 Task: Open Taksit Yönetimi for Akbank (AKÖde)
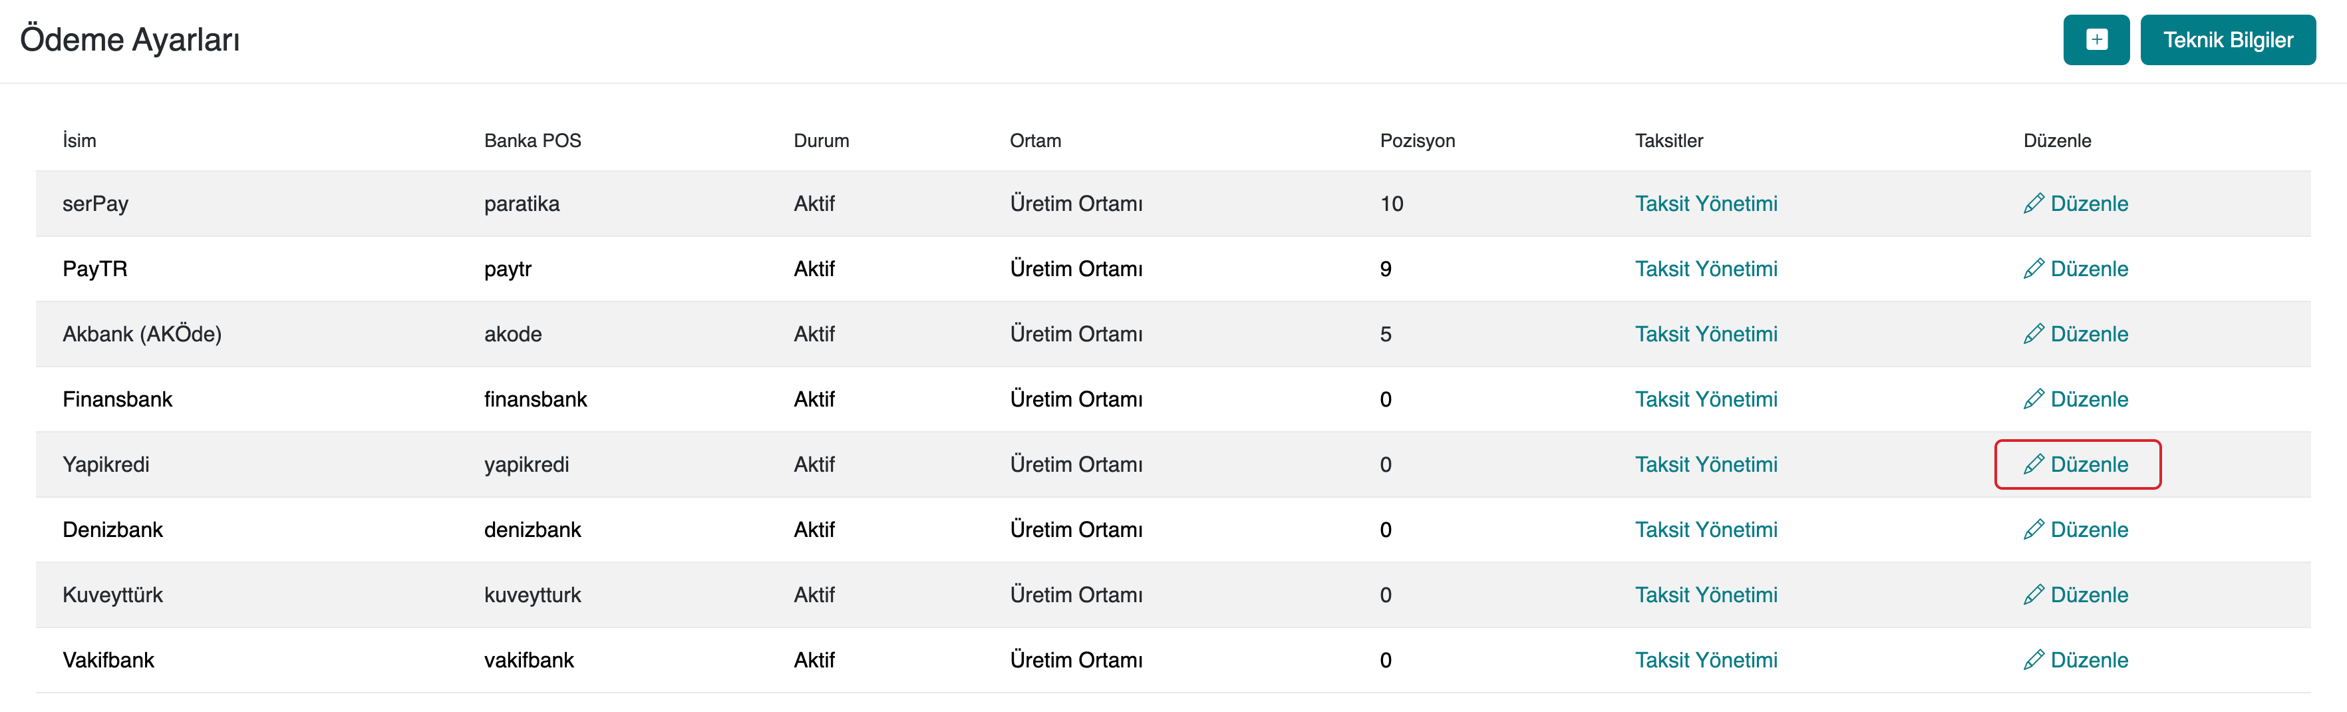tap(1706, 333)
